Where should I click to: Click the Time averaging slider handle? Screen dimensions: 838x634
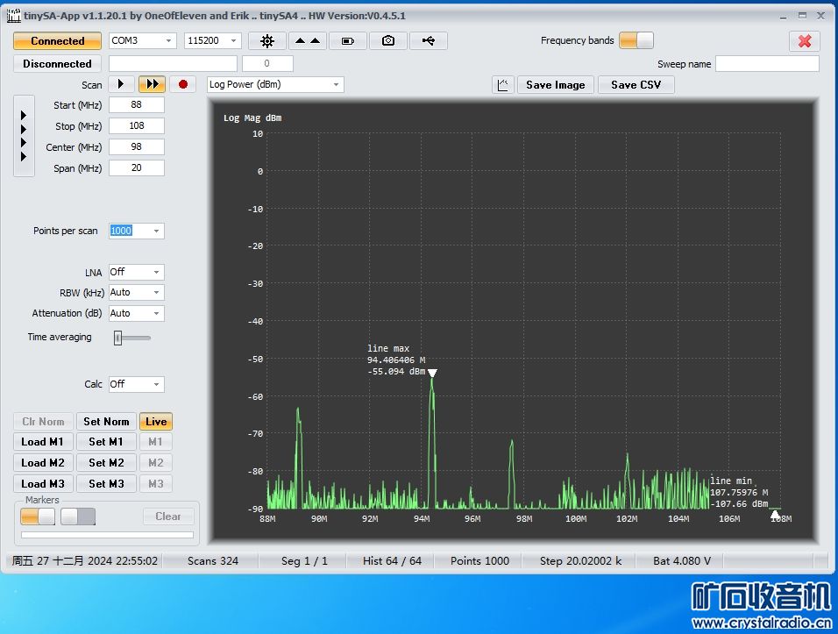click(117, 338)
